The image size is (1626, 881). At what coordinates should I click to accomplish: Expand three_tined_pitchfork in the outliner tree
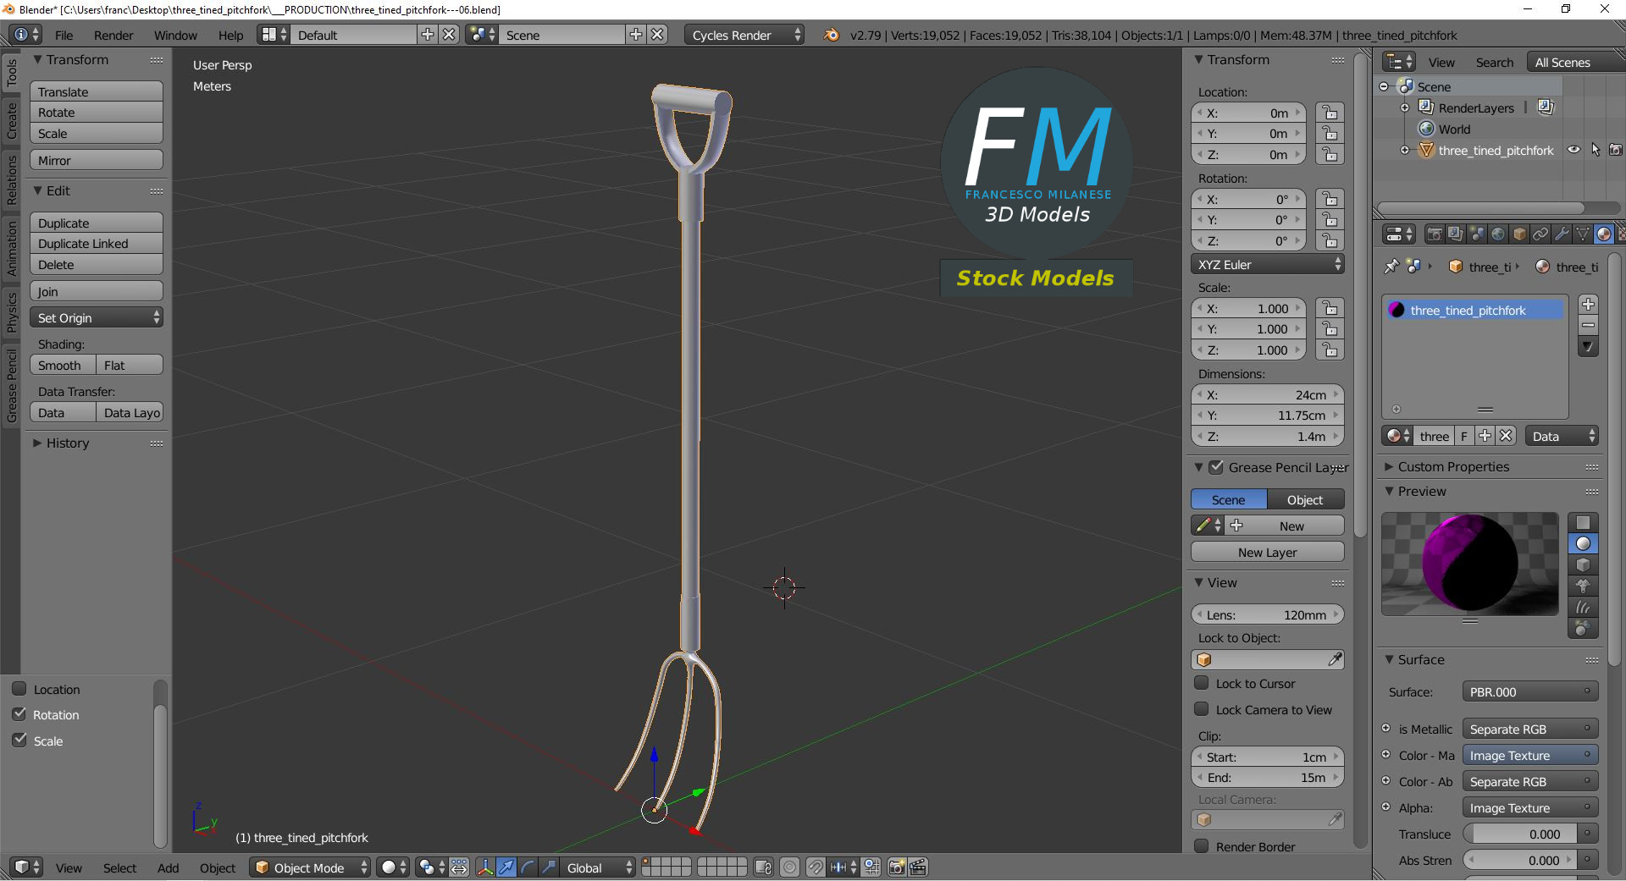pos(1405,150)
